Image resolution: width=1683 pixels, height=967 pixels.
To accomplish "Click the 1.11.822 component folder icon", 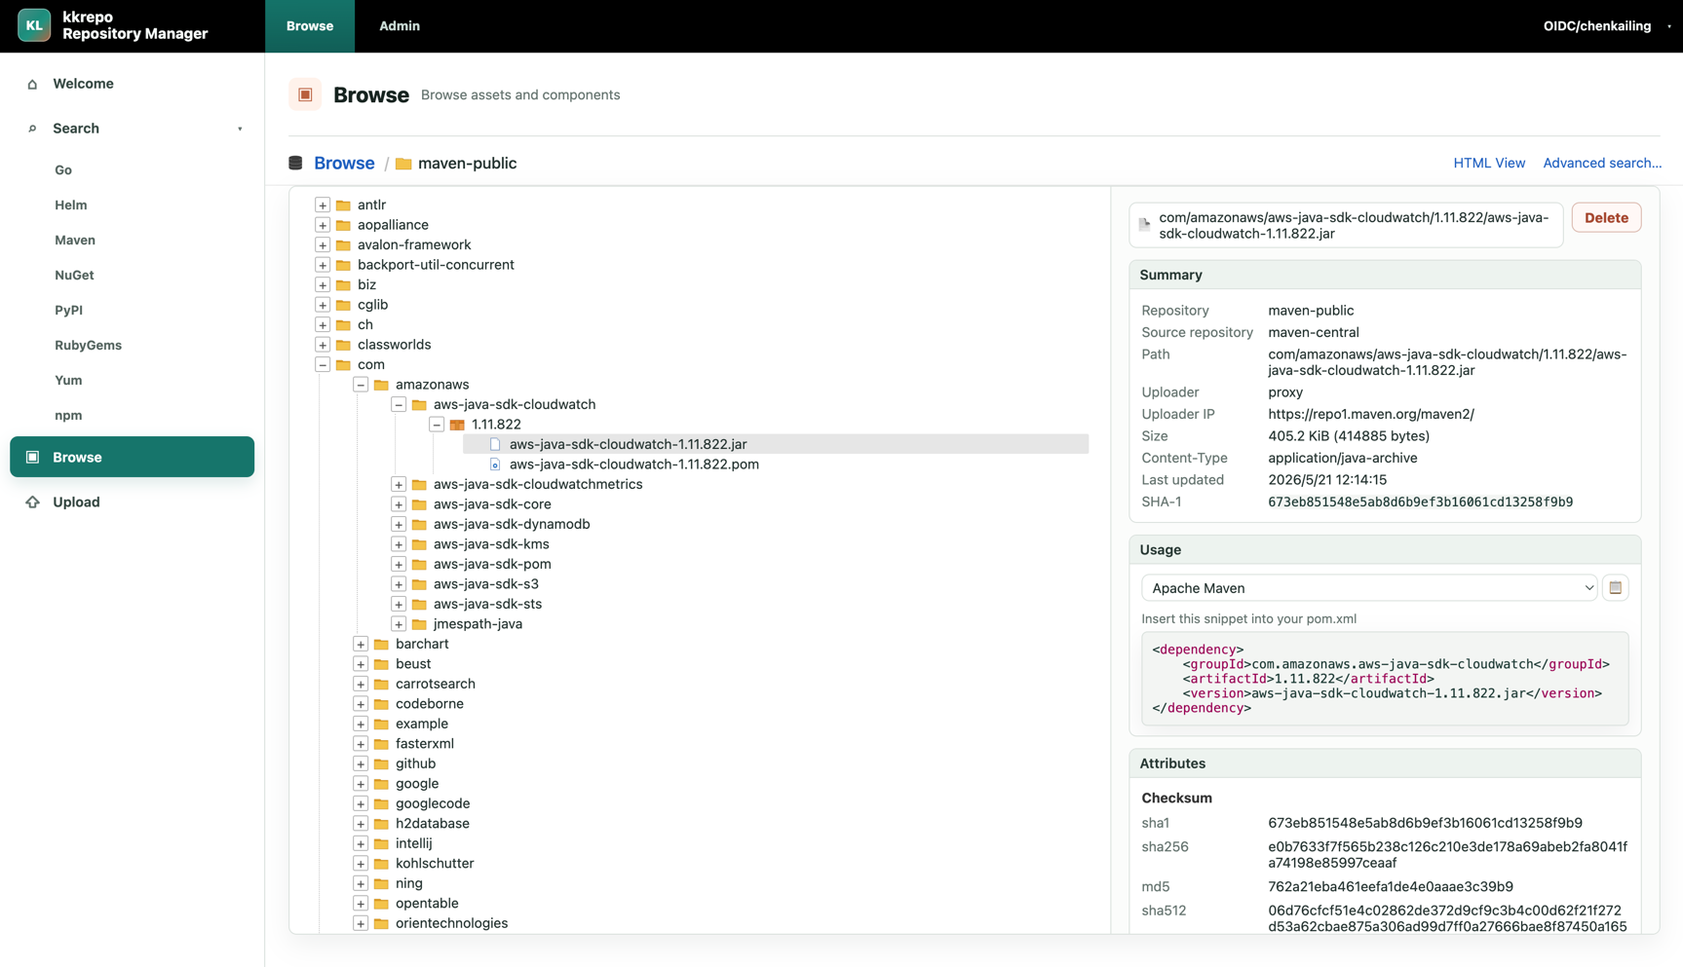I will 457,425.
